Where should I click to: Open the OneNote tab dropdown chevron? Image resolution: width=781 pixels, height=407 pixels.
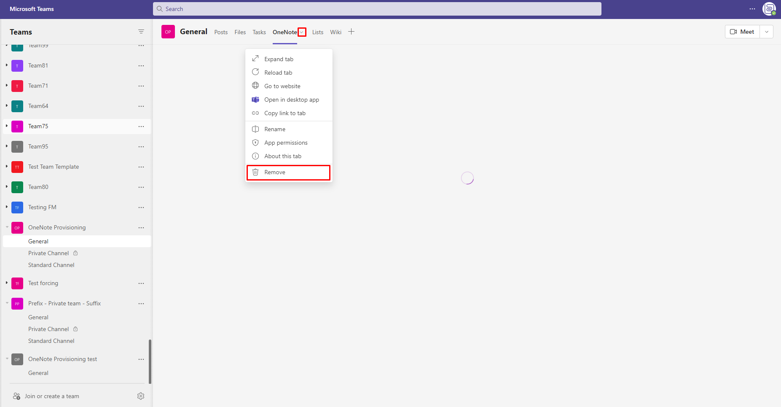coord(302,32)
